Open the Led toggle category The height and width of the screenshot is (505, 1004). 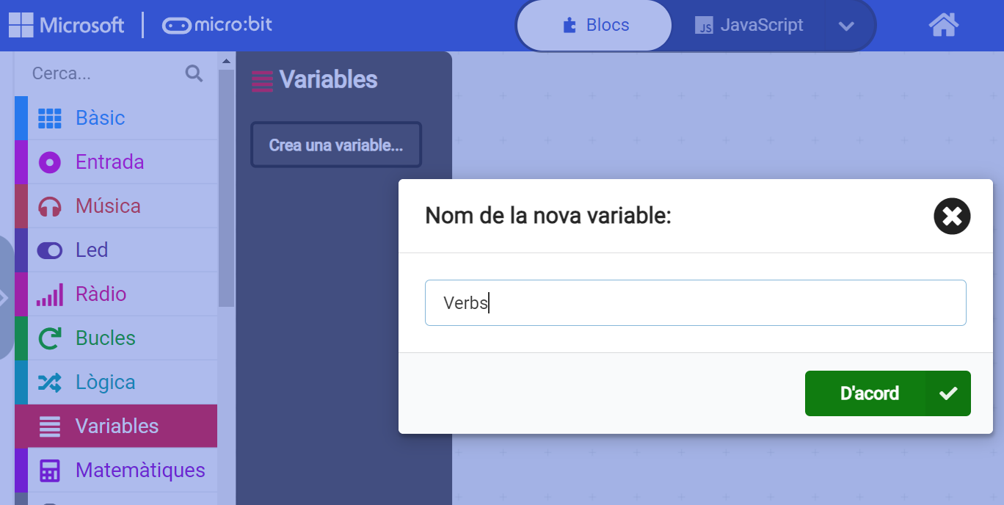pyautogui.click(x=92, y=250)
